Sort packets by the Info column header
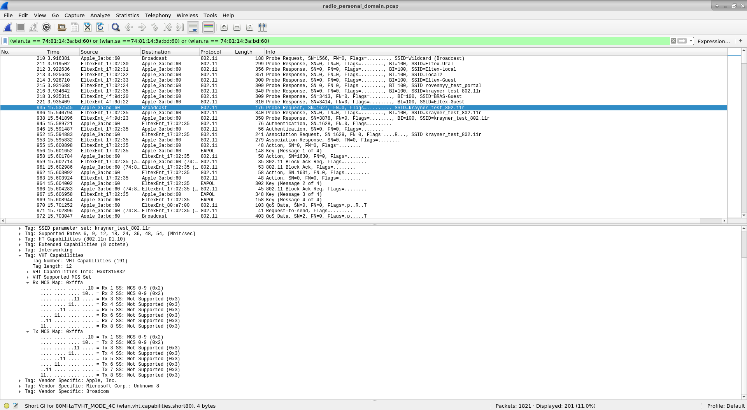 click(496, 52)
